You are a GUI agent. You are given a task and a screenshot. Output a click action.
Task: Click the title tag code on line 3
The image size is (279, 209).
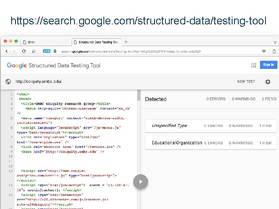(x=65, y=104)
